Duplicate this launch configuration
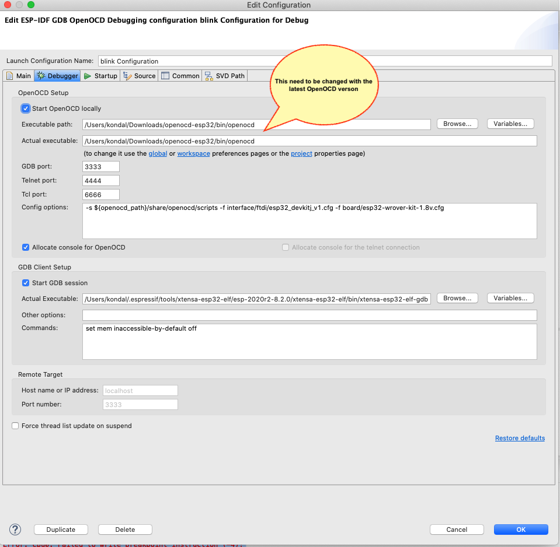 click(61, 530)
